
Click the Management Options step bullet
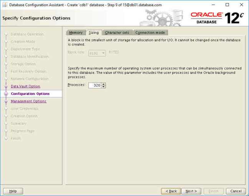(x=6, y=101)
